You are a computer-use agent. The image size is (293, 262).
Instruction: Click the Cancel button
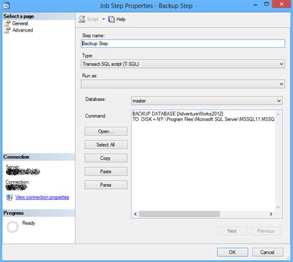pos(268,252)
